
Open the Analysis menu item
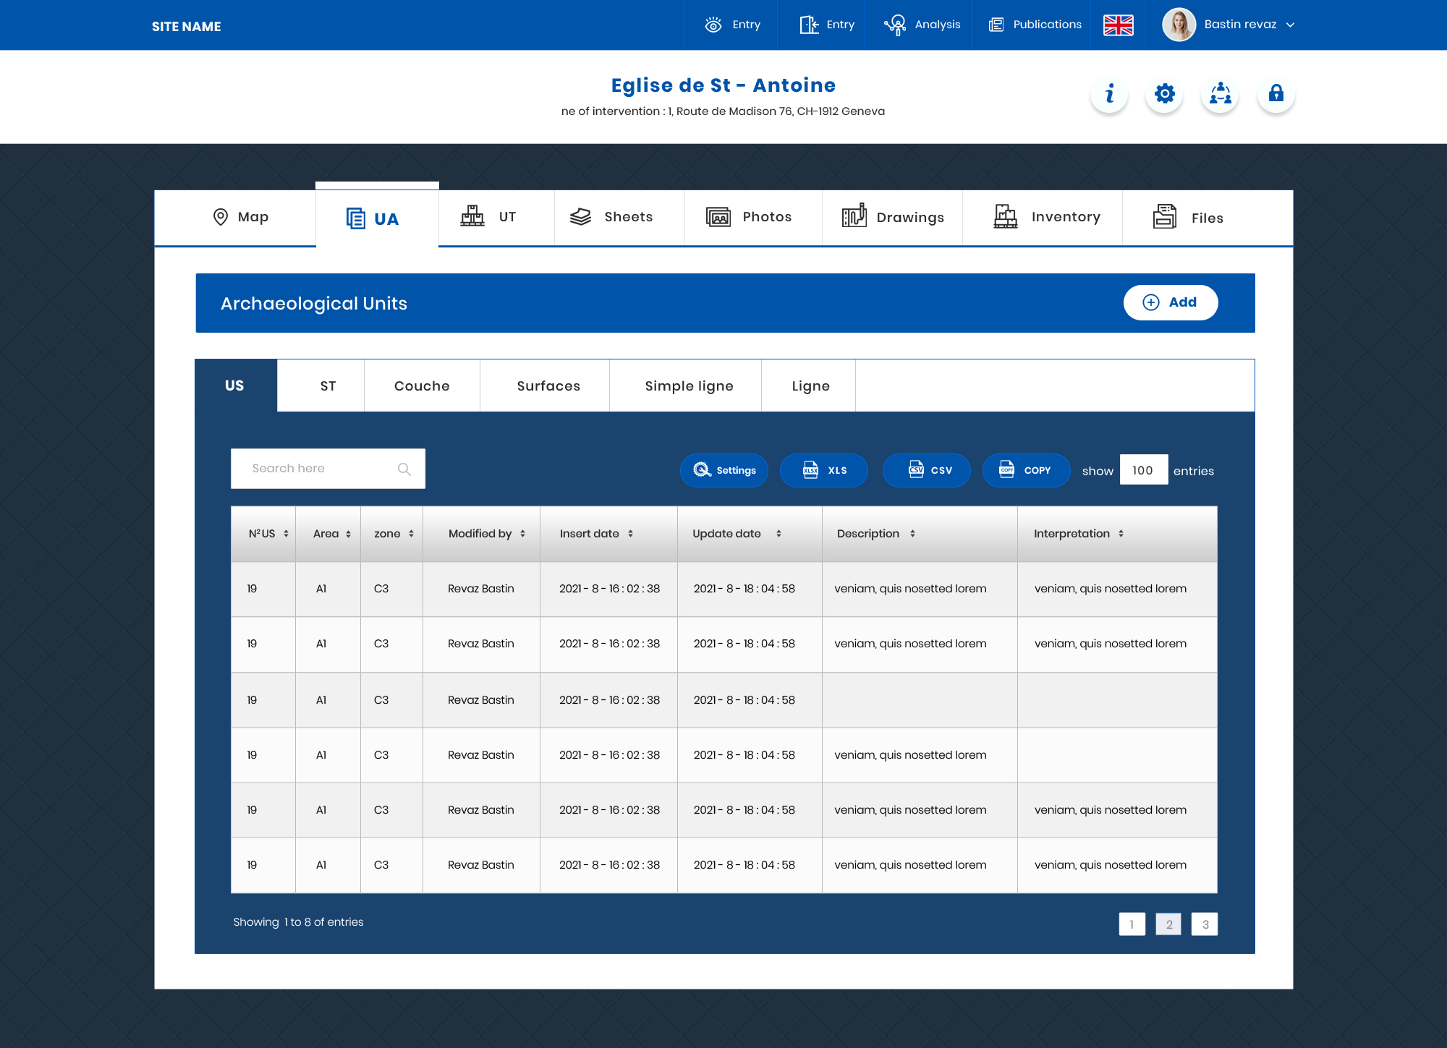[x=922, y=25]
